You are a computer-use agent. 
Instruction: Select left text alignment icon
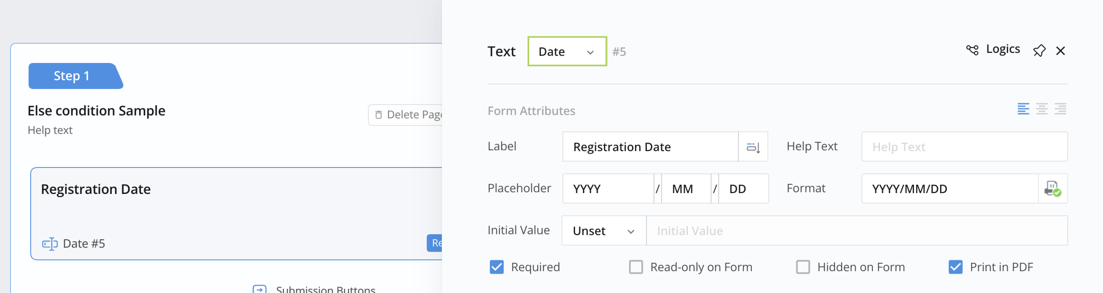1023,109
